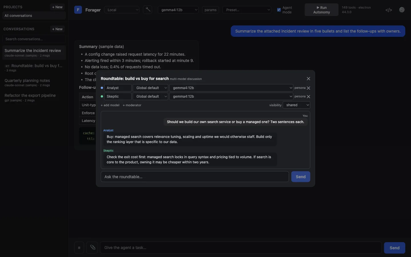
Task: Open settings gear icon
Action: click(402, 10)
